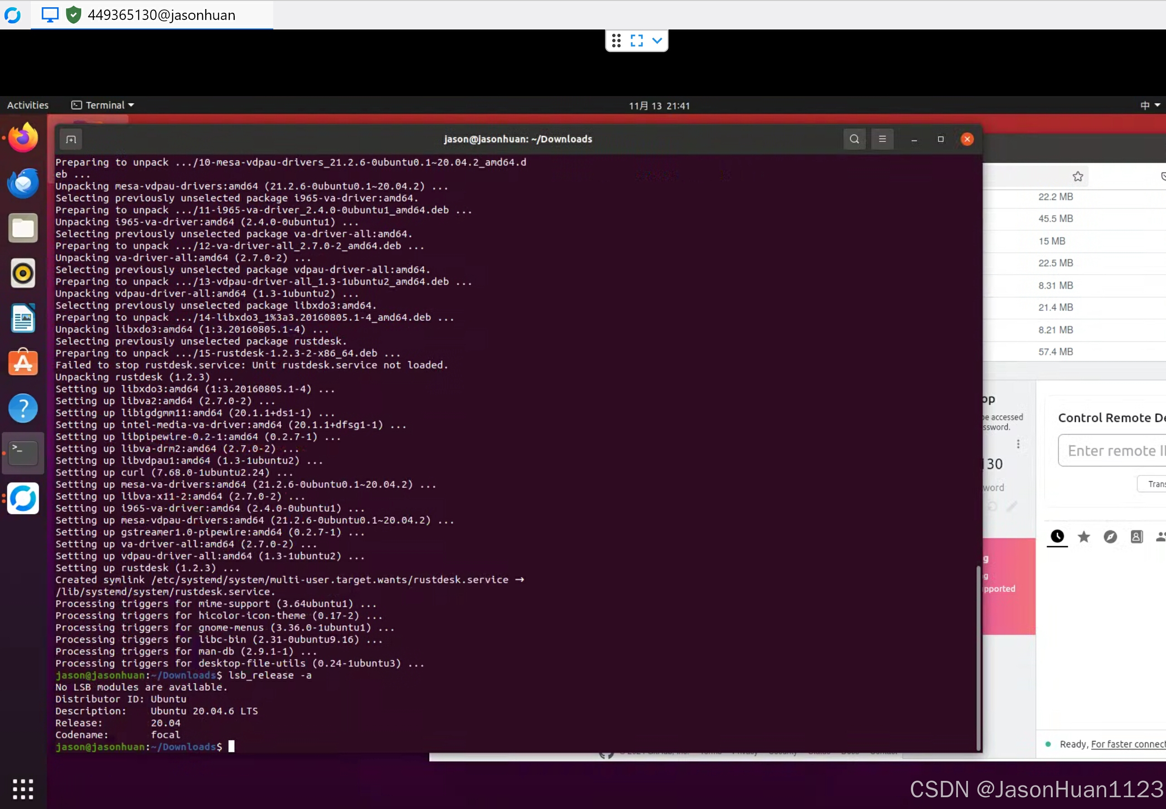Click the bookmark star in the browser behind
1166x809 pixels.
coord(1077,176)
